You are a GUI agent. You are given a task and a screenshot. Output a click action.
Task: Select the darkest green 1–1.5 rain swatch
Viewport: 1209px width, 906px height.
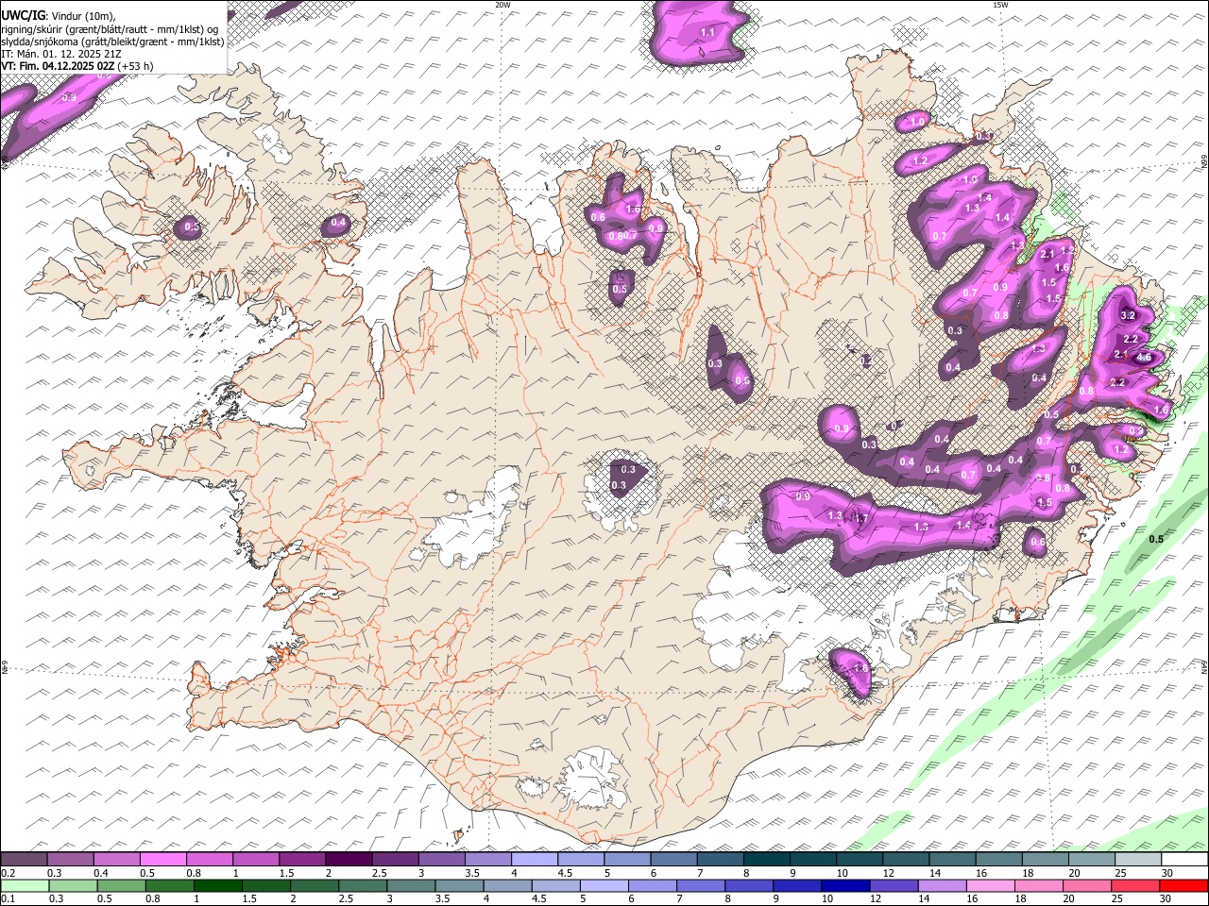coord(216,885)
